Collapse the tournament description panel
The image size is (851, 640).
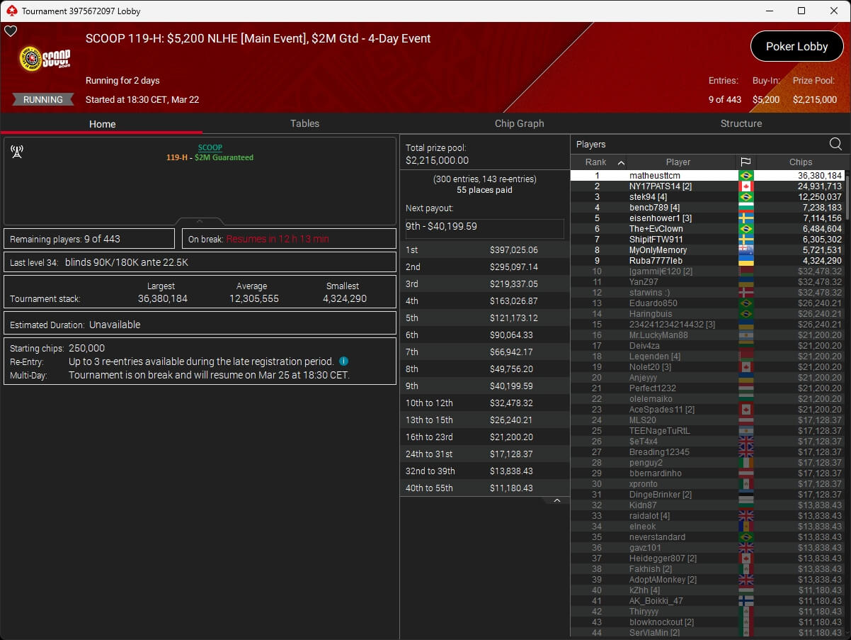(x=200, y=221)
